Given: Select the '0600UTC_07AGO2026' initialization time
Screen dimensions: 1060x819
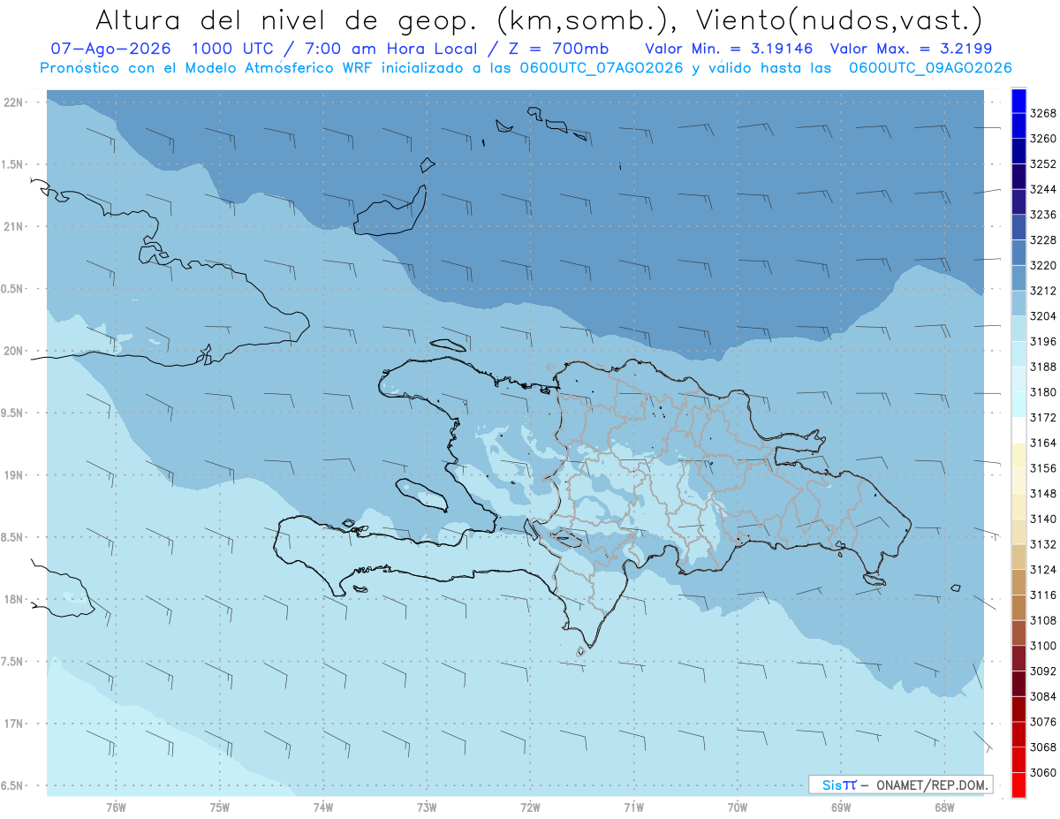Looking at the screenshot, I should 600,68.
